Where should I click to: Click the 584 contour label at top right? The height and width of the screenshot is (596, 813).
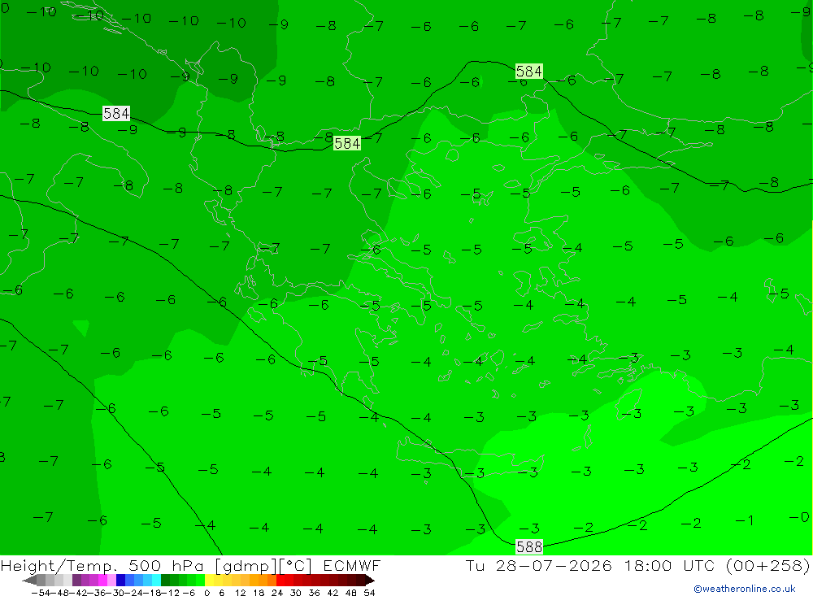[529, 71]
